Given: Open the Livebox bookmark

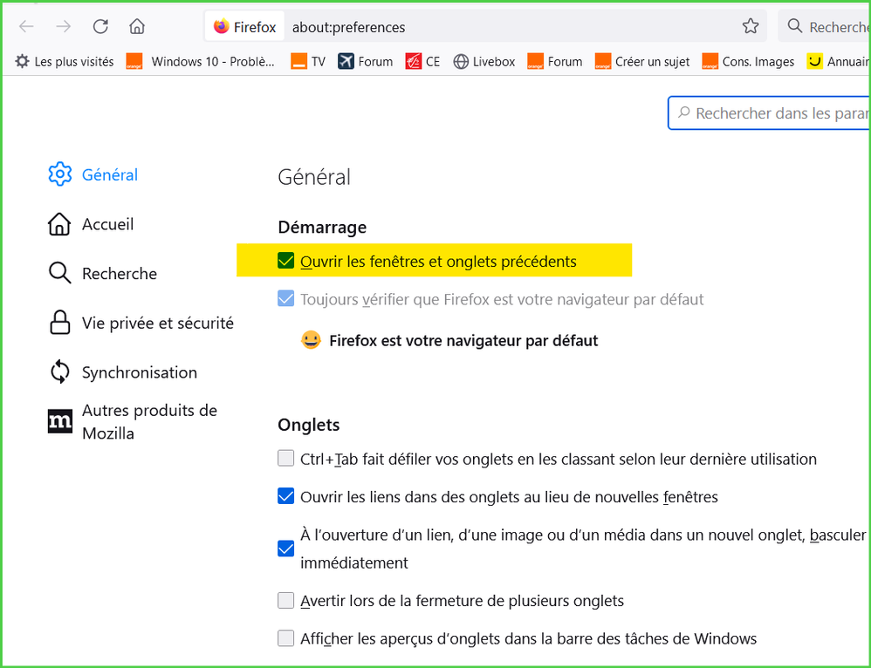Looking at the screenshot, I should (x=484, y=61).
